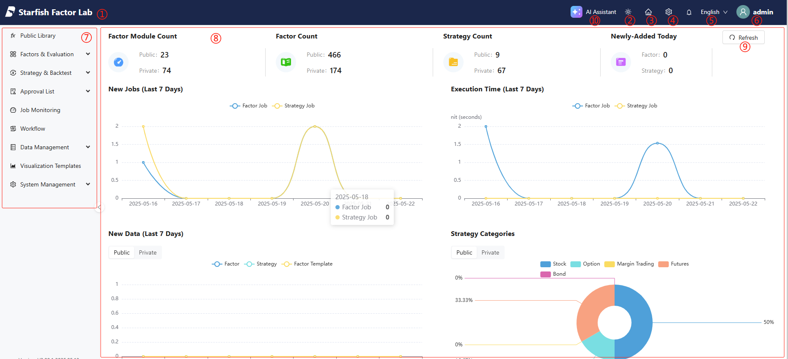
Task: Select Private tab under Strategy Categories
Action: coord(490,252)
